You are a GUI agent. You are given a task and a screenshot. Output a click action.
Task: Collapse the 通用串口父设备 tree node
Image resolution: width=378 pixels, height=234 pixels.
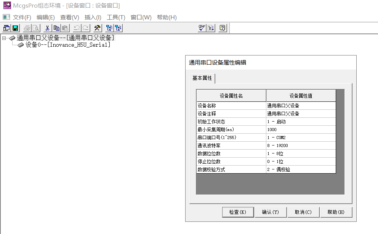click(x=4, y=38)
